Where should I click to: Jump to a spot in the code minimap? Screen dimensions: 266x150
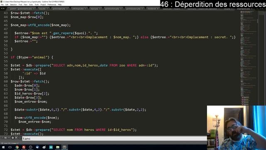[x=249, y=58]
